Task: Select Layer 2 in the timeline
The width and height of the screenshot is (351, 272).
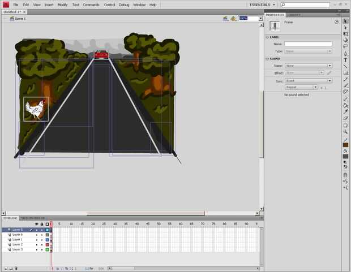Action: pos(18,244)
